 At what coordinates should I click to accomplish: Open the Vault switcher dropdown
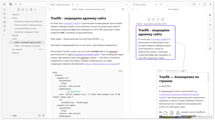pos(13,116)
